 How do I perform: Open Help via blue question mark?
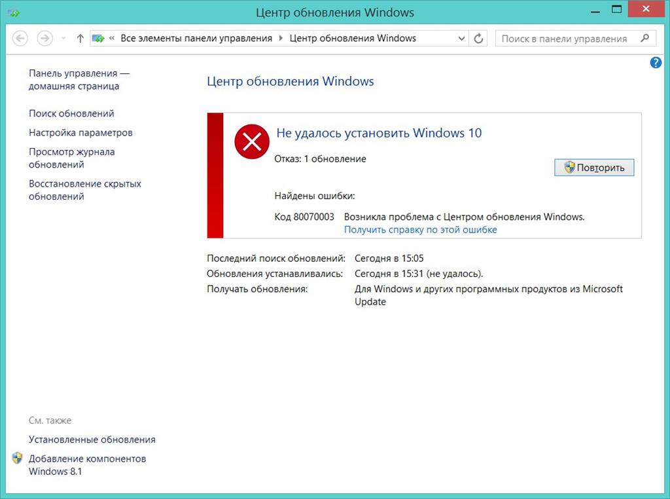[656, 63]
